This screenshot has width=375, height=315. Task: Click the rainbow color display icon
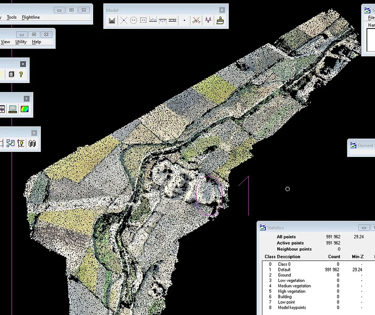(x=25, y=109)
